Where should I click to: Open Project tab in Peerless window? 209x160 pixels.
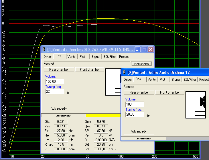pyautogui.click(x=124, y=57)
